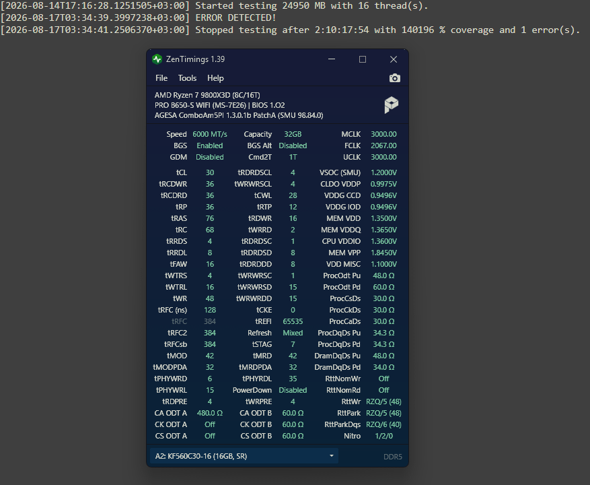Click the tRFC2 label
This screenshot has height=485, width=590.
coord(177,333)
